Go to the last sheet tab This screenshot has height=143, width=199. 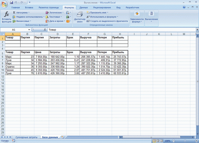(x=10, y=137)
